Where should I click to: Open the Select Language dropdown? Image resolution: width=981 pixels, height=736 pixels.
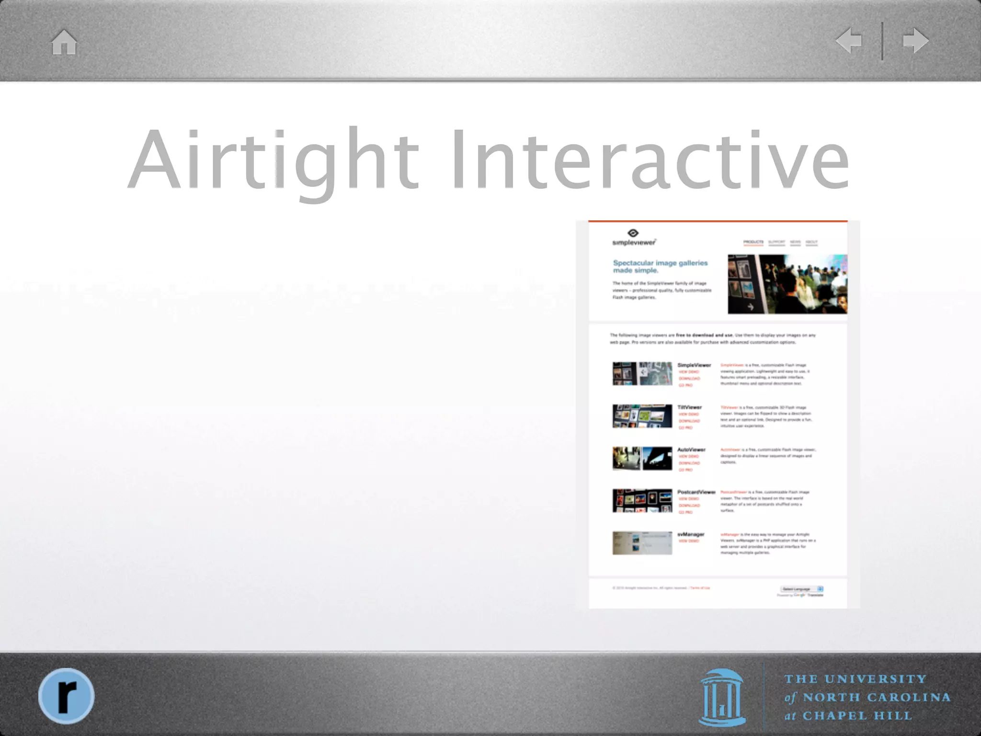[x=802, y=589]
